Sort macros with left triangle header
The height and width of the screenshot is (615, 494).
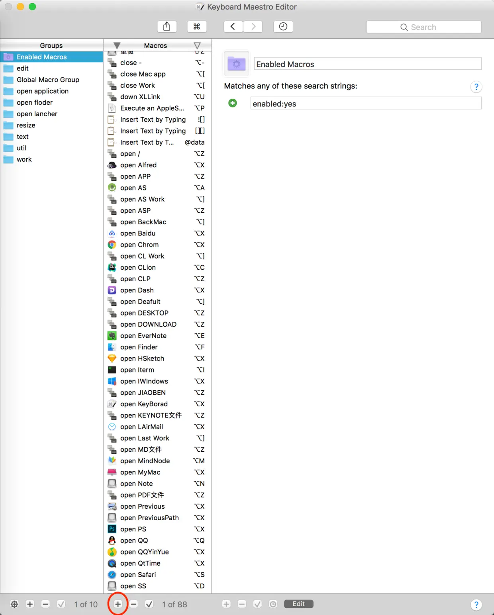click(117, 45)
